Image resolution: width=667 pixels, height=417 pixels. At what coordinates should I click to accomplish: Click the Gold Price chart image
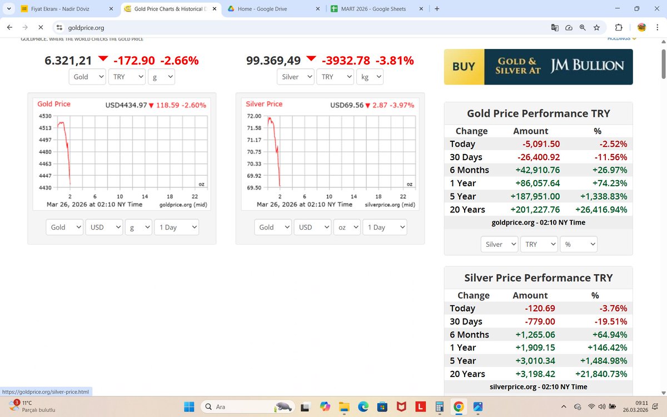(x=122, y=154)
